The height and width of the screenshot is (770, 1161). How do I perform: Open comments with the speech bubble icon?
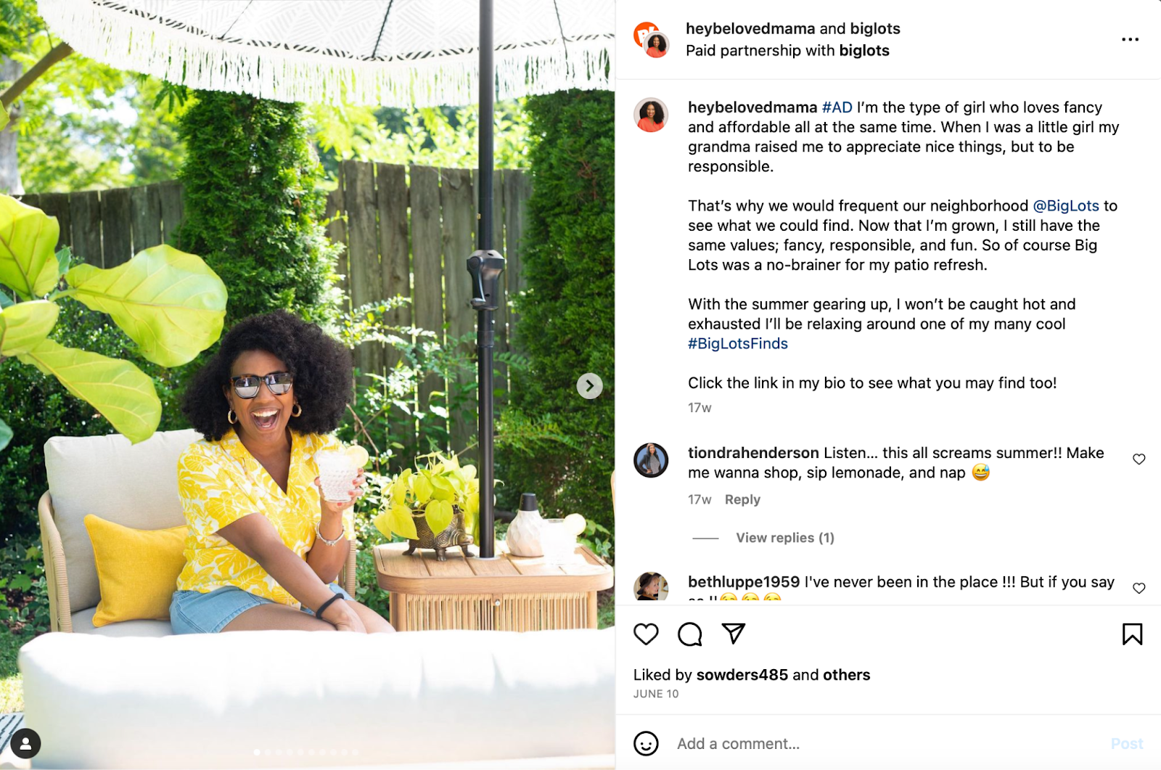[689, 634]
